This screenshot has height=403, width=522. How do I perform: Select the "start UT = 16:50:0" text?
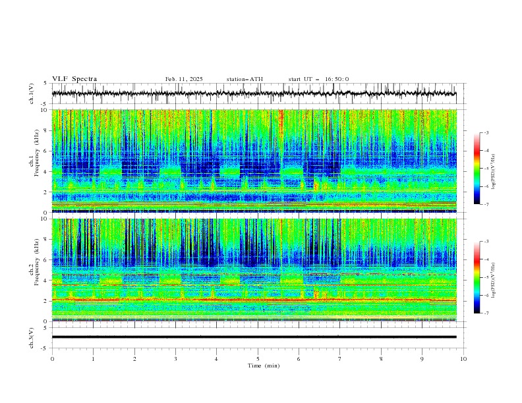tap(318, 79)
